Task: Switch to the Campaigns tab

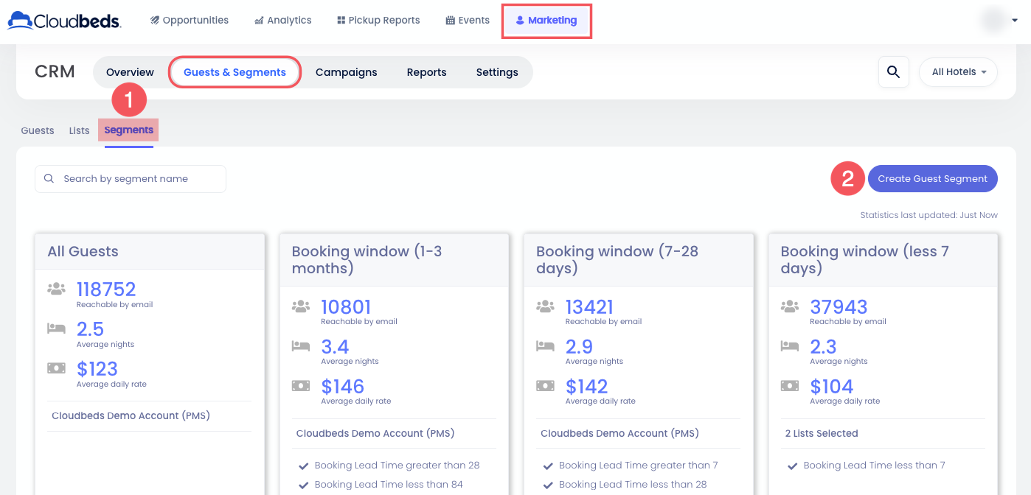Action: point(346,72)
